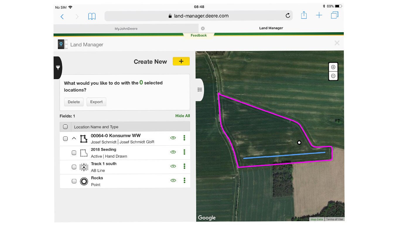The height and width of the screenshot is (225, 400).
Task: Select the Track 1 south checkbox
Action: [x=74, y=167]
